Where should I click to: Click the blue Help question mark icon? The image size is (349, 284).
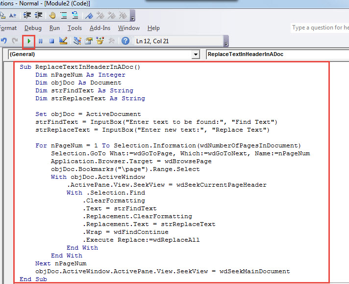point(125,41)
